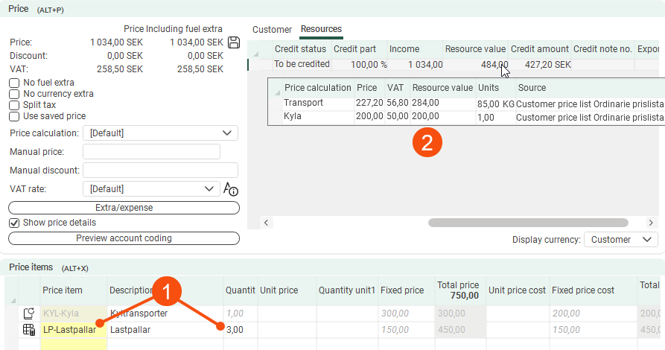This screenshot has width=665, height=350.
Task: Click the Manual price input field
Action: coord(151,152)
